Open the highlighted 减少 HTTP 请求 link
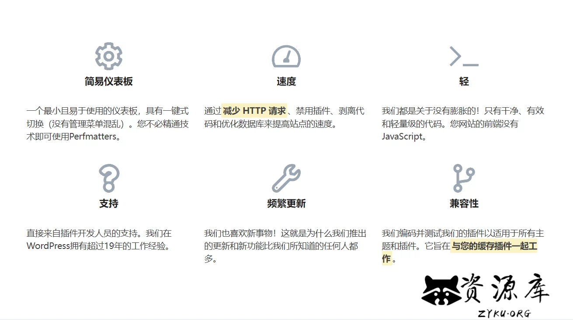This screenshot has height=320, width=573. click(254, 111)
